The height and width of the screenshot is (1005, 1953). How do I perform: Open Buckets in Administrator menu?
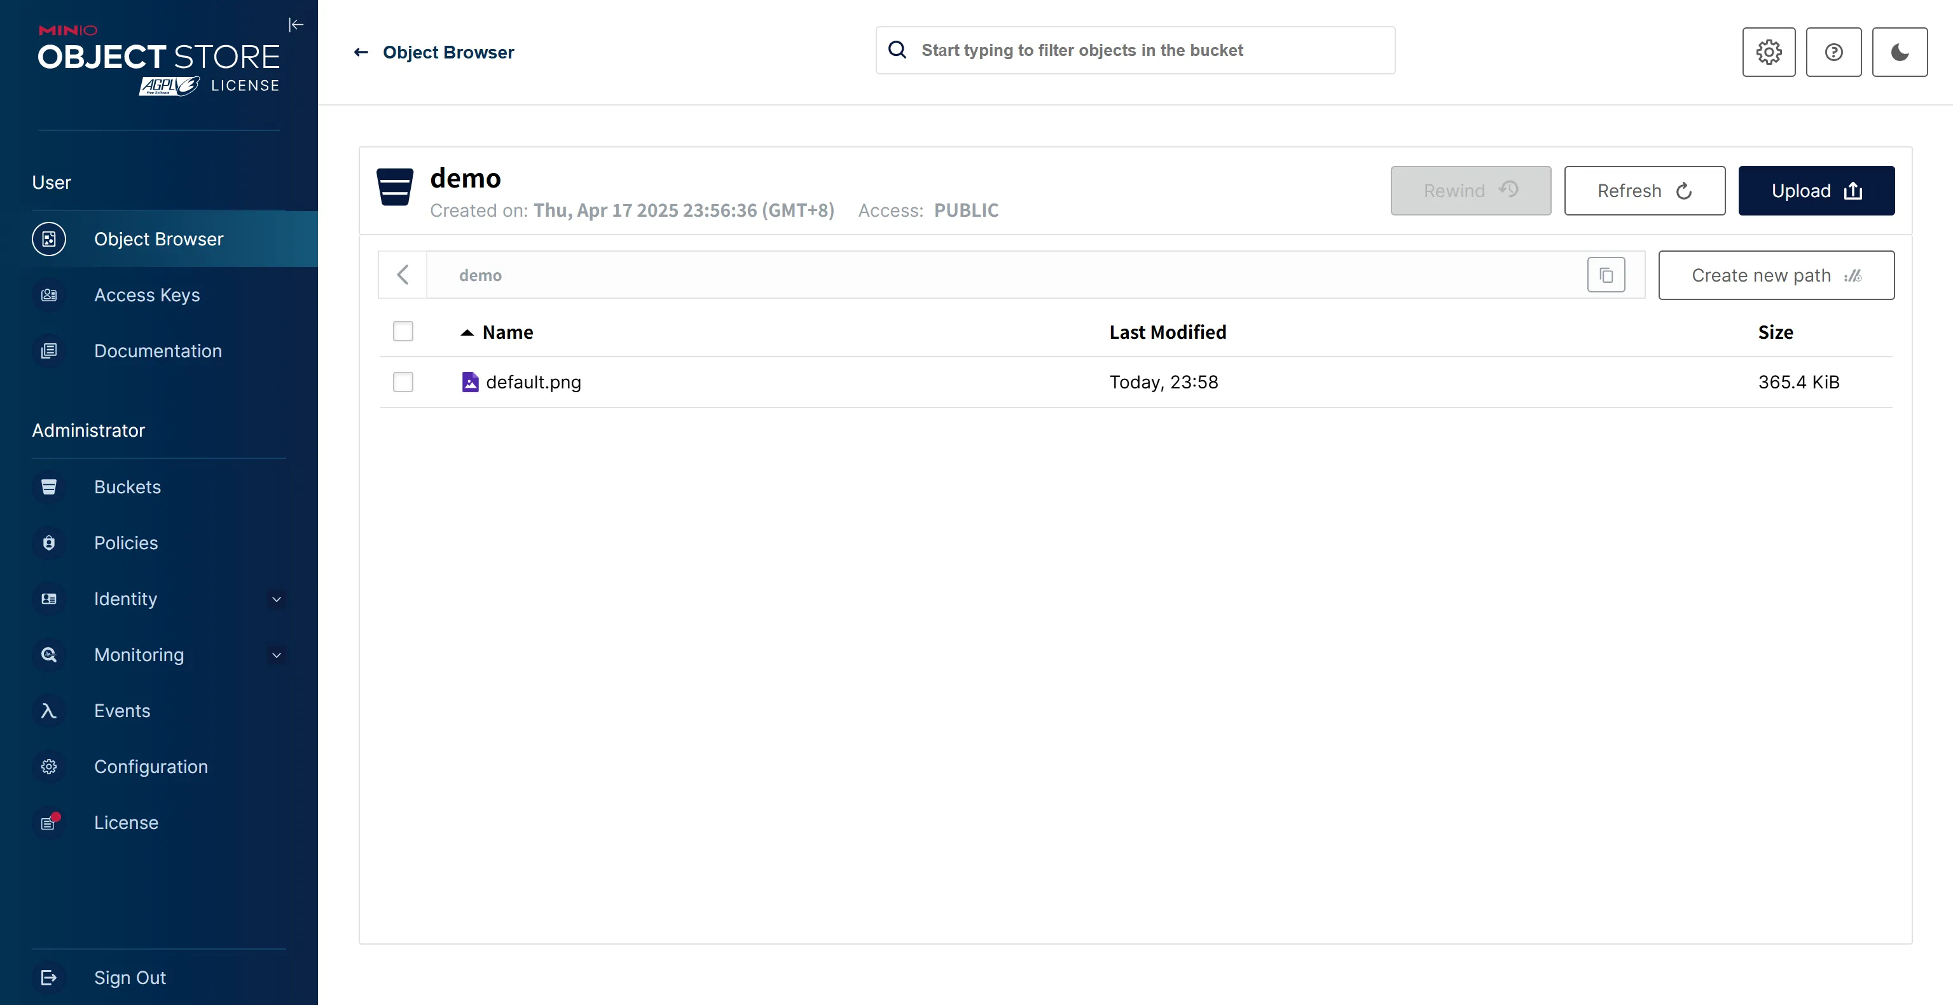click(127, 486)
